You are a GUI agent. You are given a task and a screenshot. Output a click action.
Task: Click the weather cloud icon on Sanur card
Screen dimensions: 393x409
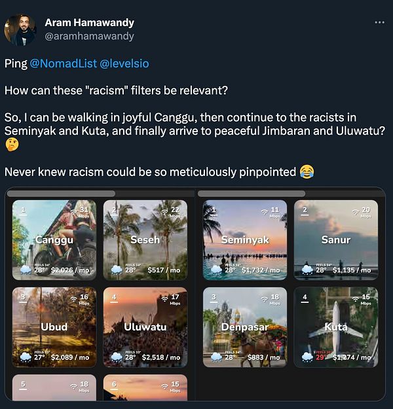pyautogui.click(x=307, y=269)
